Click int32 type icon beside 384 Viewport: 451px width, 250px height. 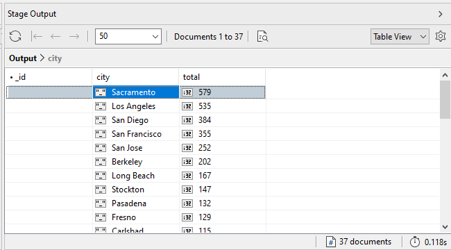click(187, 120)
